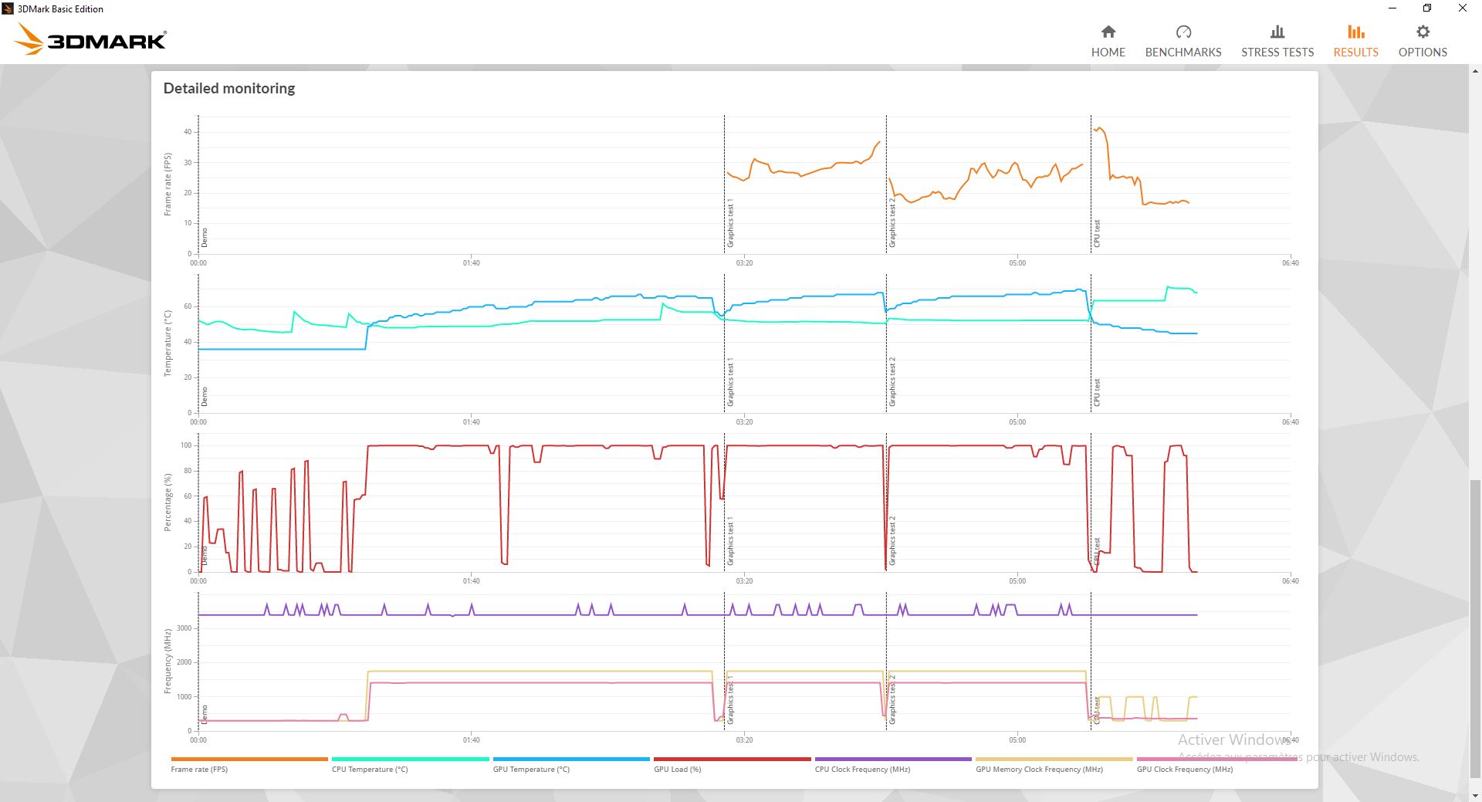Viewport: 1482px width, 802px height.
Task: Click the GPU Memory Clock Frequency (MHz) legend label
Action: tap(1039, 769)
